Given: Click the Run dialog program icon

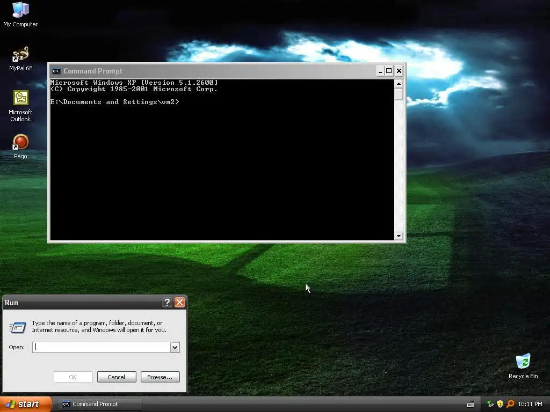Looking at the screenshot, I should (17, 328).
